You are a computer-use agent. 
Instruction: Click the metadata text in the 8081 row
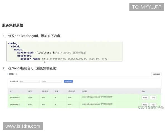[x=97, y=97]
